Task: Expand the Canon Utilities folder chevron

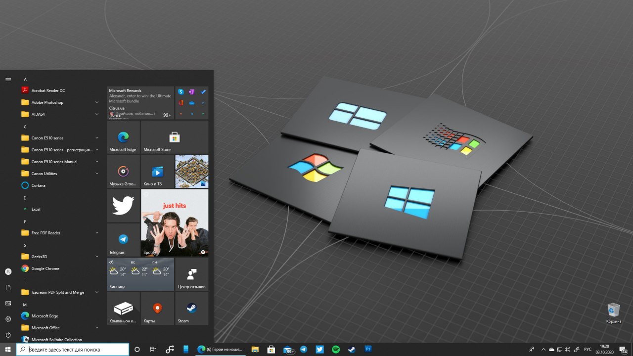Action: pyautogui.click(x=97, y=174)
